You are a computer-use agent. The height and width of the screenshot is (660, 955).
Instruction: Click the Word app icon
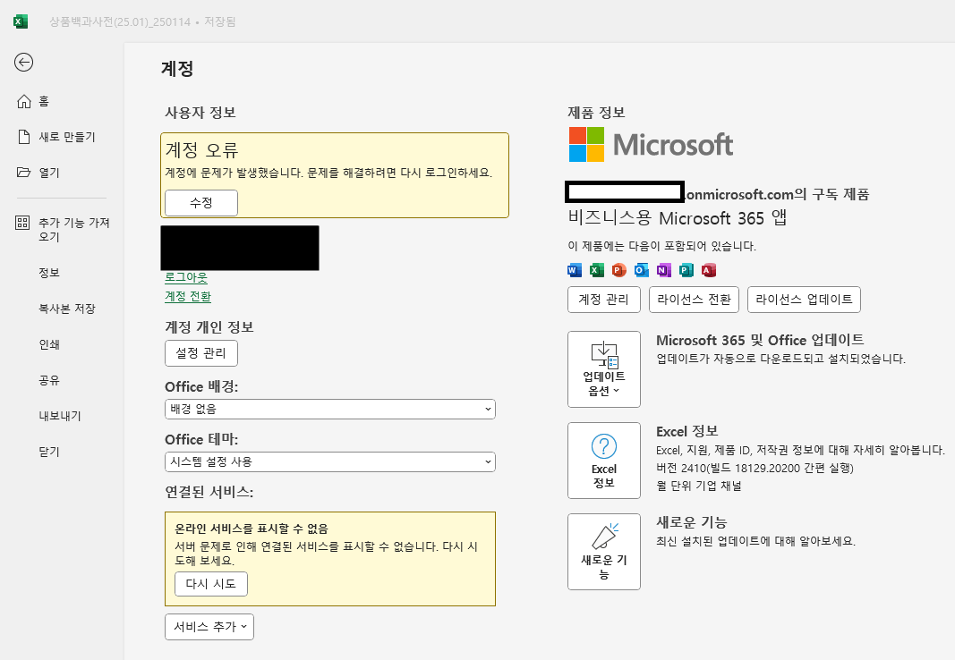(x=575, y=270)
